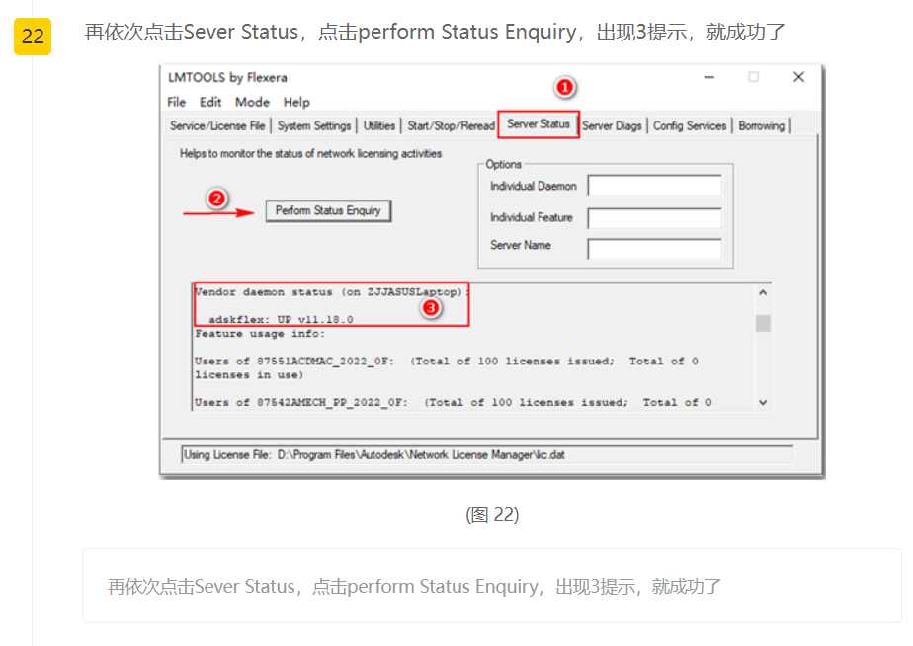913x646 pixels.
Task: Switch to Server Diags tab
Action: (612, 126)
